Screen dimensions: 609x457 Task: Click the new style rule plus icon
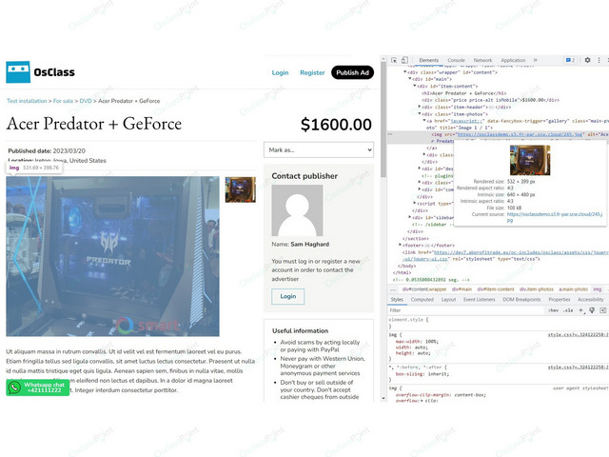581,310
